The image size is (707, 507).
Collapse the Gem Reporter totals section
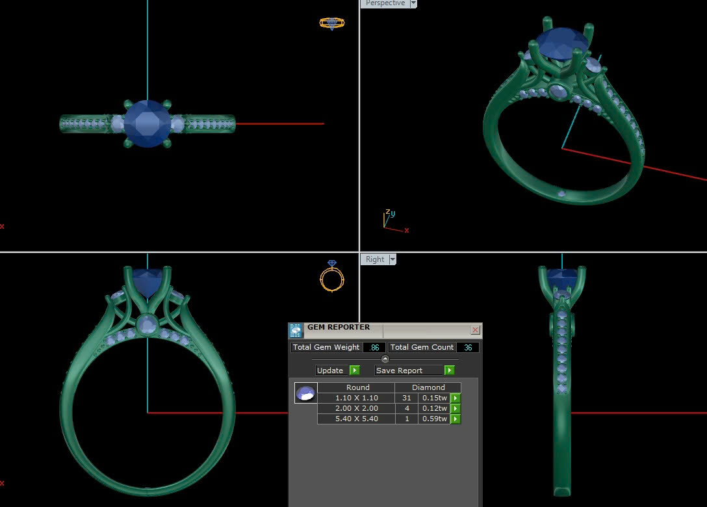pos(385,359)
